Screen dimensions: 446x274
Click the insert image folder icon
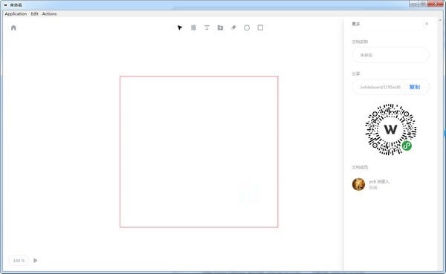220,27
